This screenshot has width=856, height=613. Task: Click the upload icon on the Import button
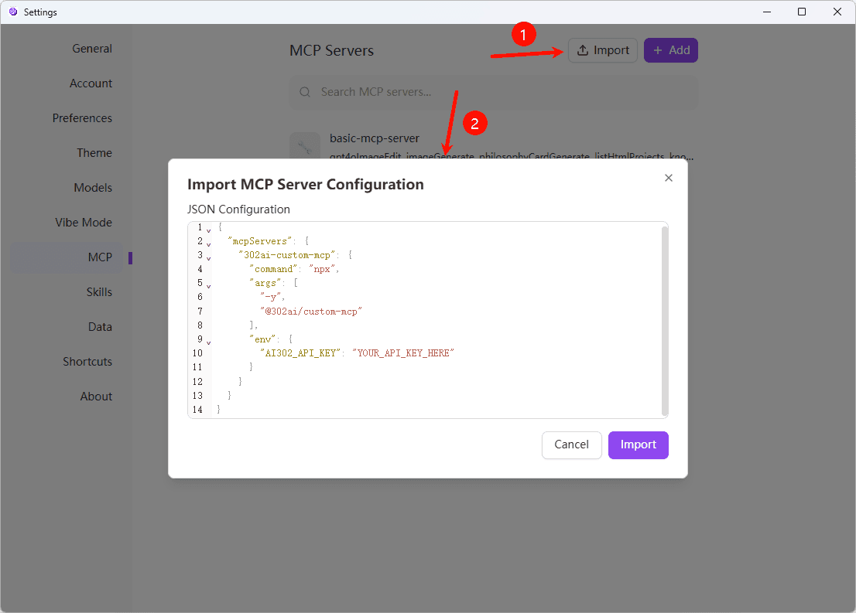[583, 49]
